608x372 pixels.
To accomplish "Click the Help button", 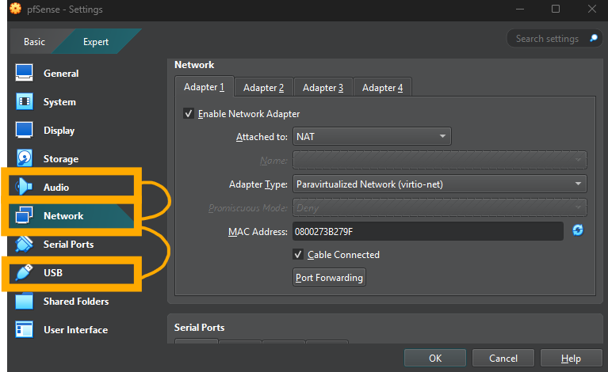I will tap(571, 358).
